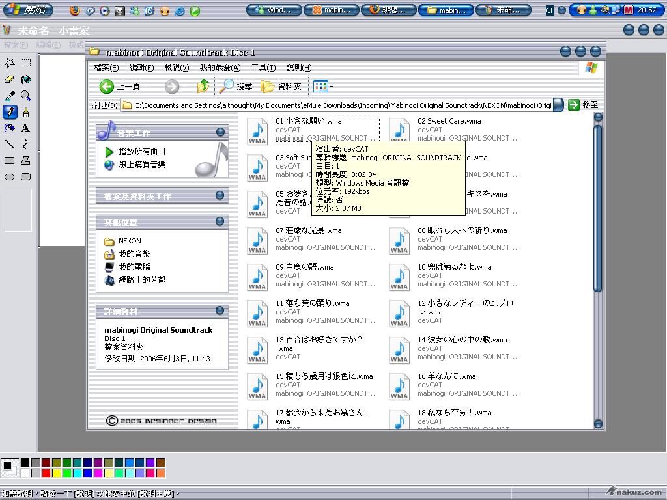667x500 pixels.
Task: Open the 開始 Start button
Action: [x=28, y=10]
